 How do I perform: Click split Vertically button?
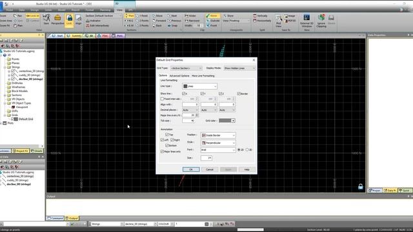point(260,15)
